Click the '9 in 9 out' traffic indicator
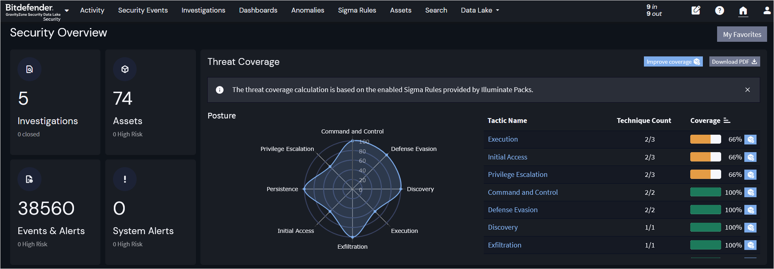The image size is (774, 269). 654,10
